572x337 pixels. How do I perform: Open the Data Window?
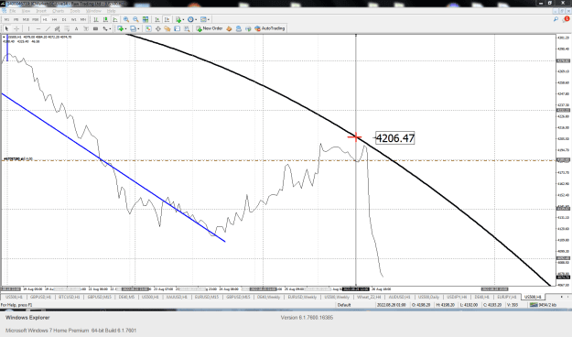pyautogui.click(x=158, y=28)
